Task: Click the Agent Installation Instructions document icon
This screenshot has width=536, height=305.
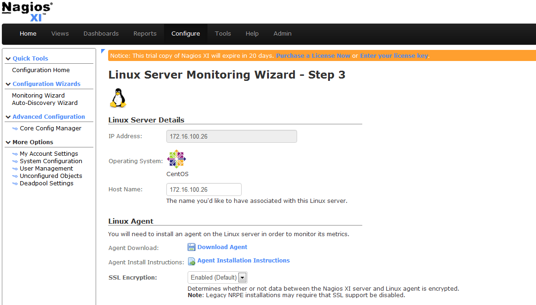Action: (x=191, y=261)
